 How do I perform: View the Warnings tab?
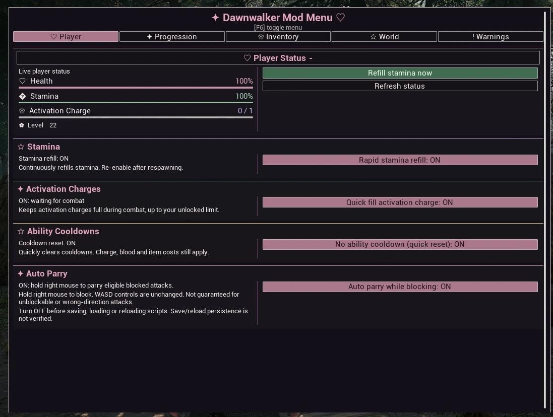click(x=490, y=37)
